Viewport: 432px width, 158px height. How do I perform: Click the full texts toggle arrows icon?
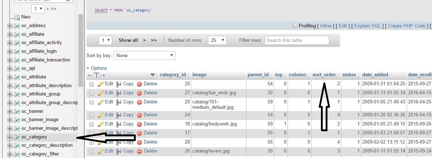pyautogui.click(x=97, y=75)
